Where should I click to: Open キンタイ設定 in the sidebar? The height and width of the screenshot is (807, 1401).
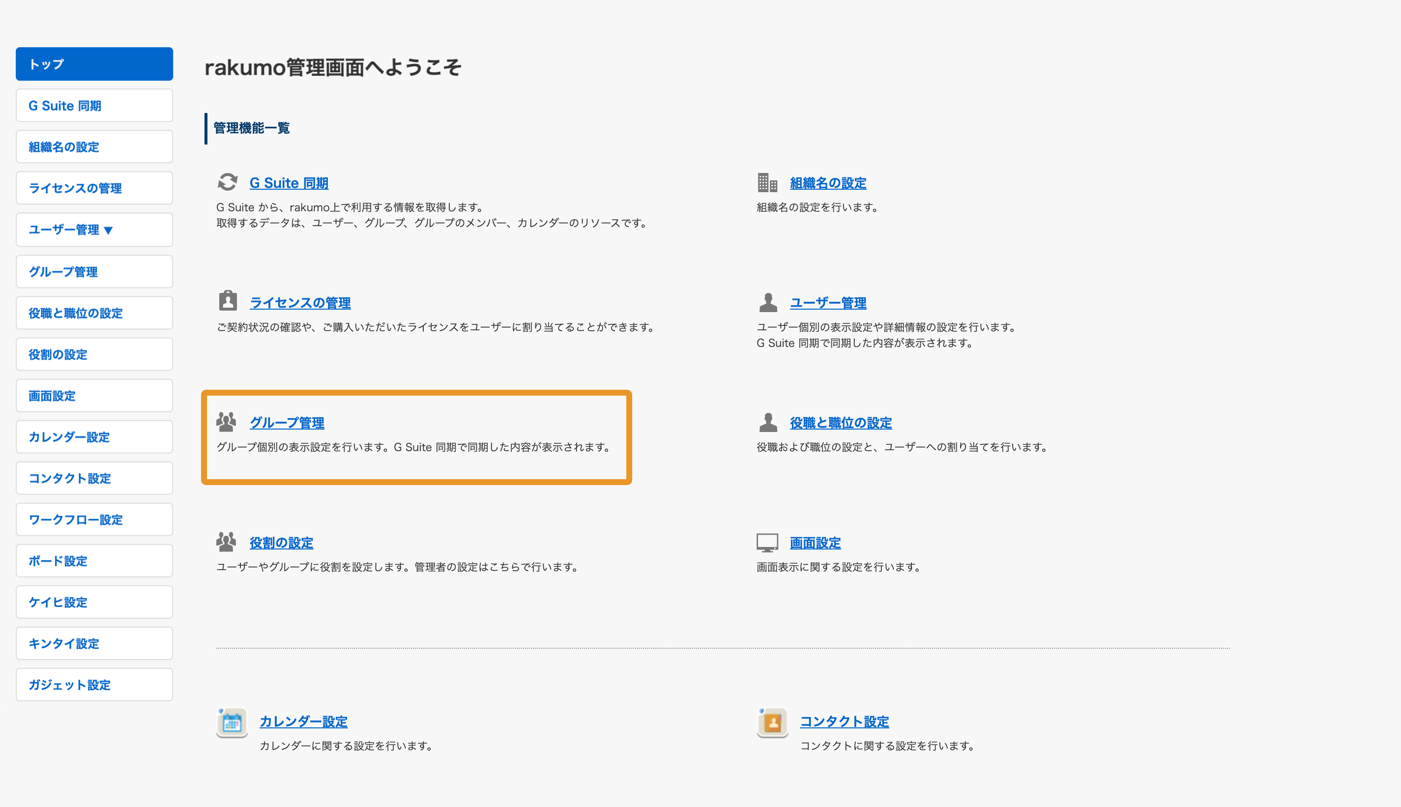[94, 643]
